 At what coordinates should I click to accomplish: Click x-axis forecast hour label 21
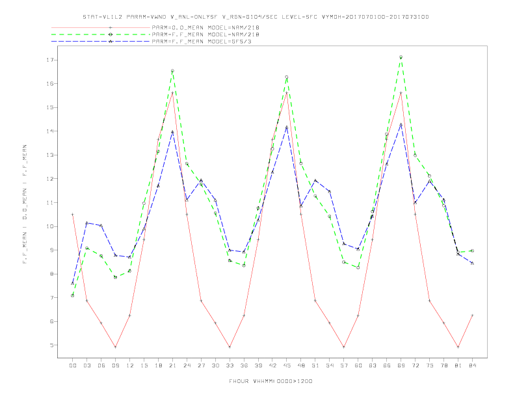pyautogui.click(x=172, y=365)
